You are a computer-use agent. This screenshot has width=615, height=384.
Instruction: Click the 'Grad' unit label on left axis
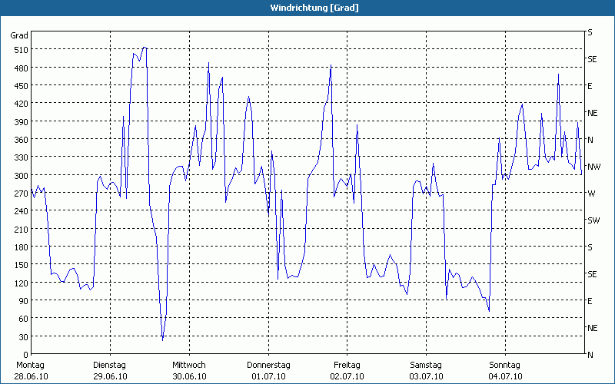pos(19,35)
